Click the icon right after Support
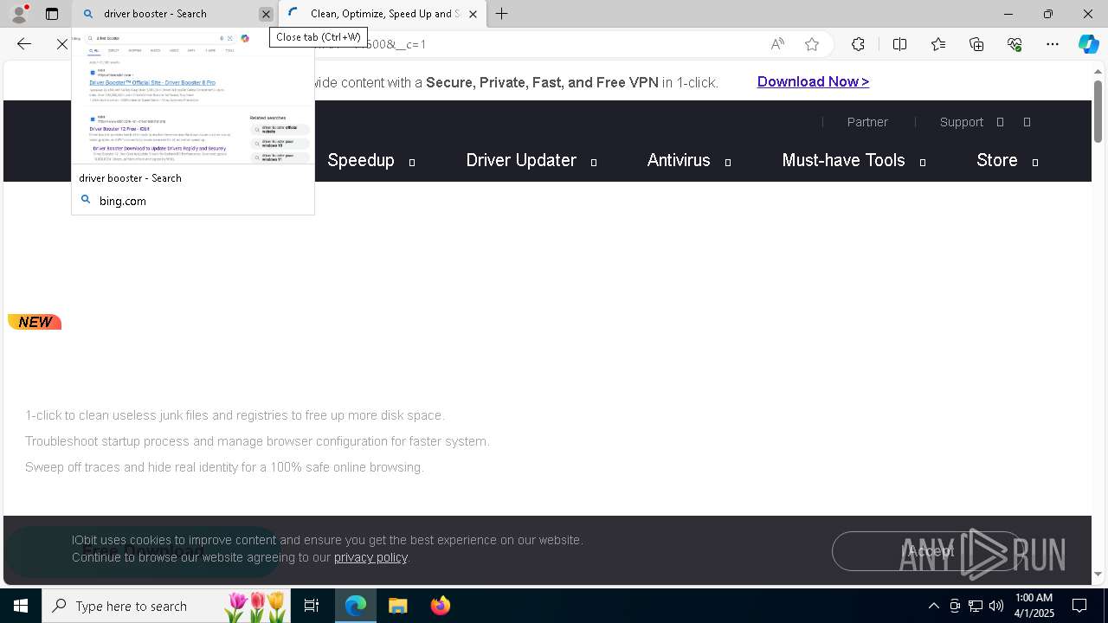The width and height of the screenshot is (1108, 623). pos(1000,122)
